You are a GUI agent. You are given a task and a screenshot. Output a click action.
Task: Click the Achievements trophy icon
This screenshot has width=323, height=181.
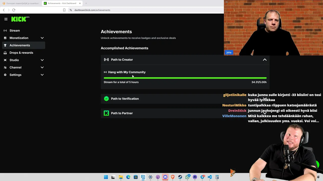[x=5, y=45]
